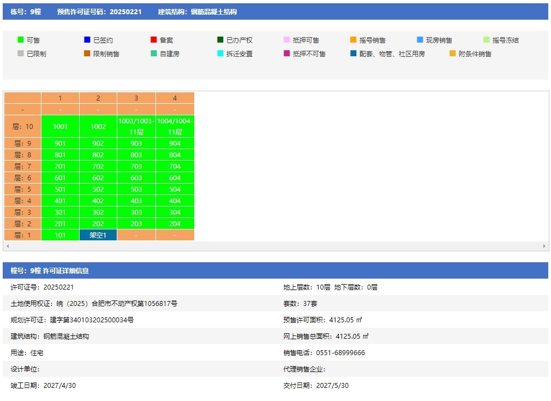View details for unit 803
551x401 pixels.
(136, 155)
